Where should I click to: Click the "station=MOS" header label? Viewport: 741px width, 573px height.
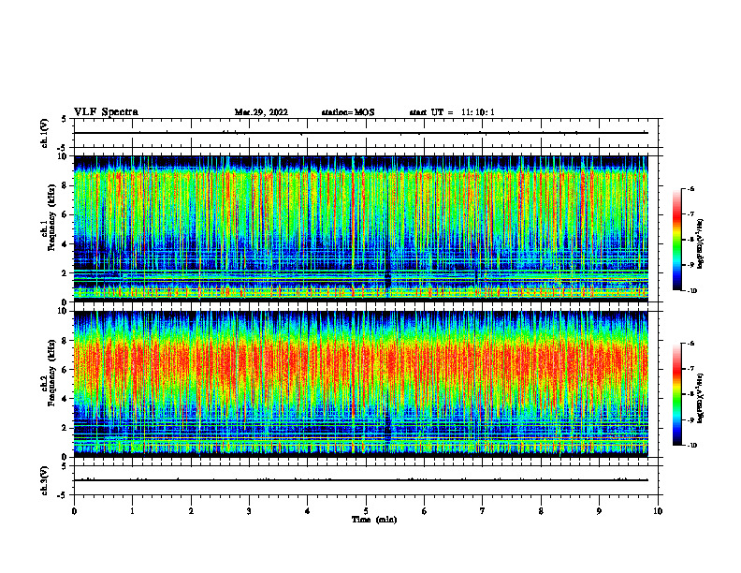click(x=348, y=112)
